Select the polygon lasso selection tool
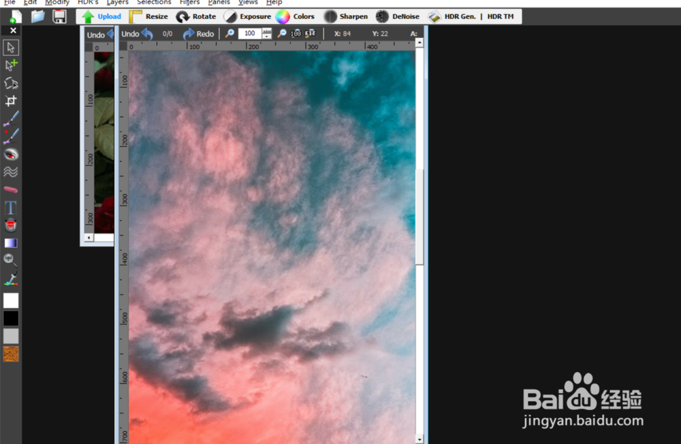The height and width of the screenshot is (444, 681). (x=11, y=83)
